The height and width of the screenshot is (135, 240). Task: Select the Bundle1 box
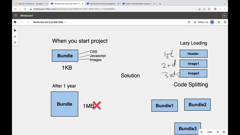point(165,106)
